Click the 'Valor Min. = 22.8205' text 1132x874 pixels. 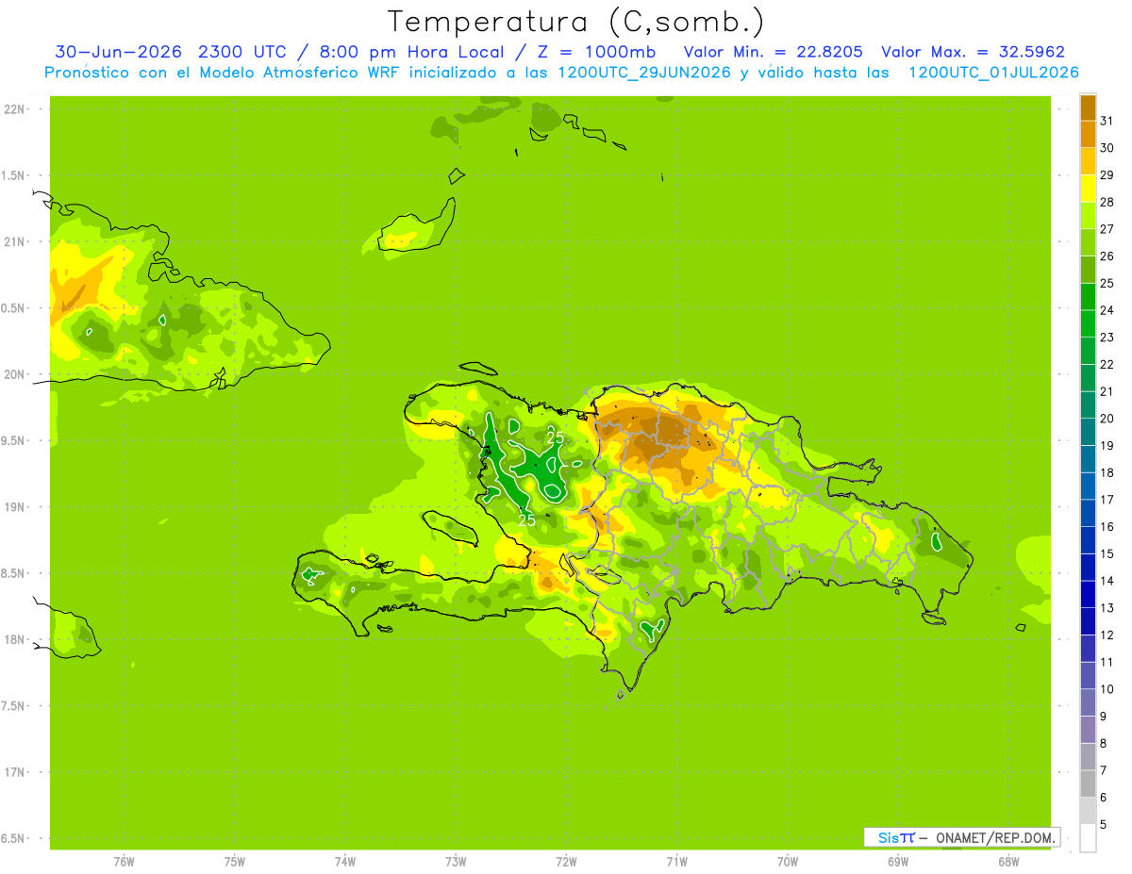click(x=773, y=52)
